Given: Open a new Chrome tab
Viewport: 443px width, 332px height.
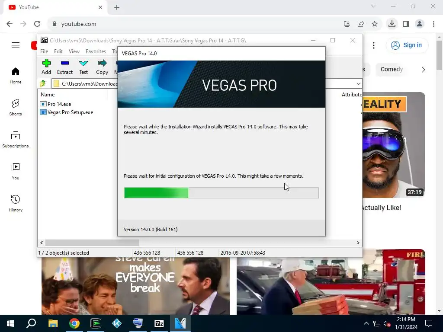Looking at the screenshot, I should pos(117,7).
